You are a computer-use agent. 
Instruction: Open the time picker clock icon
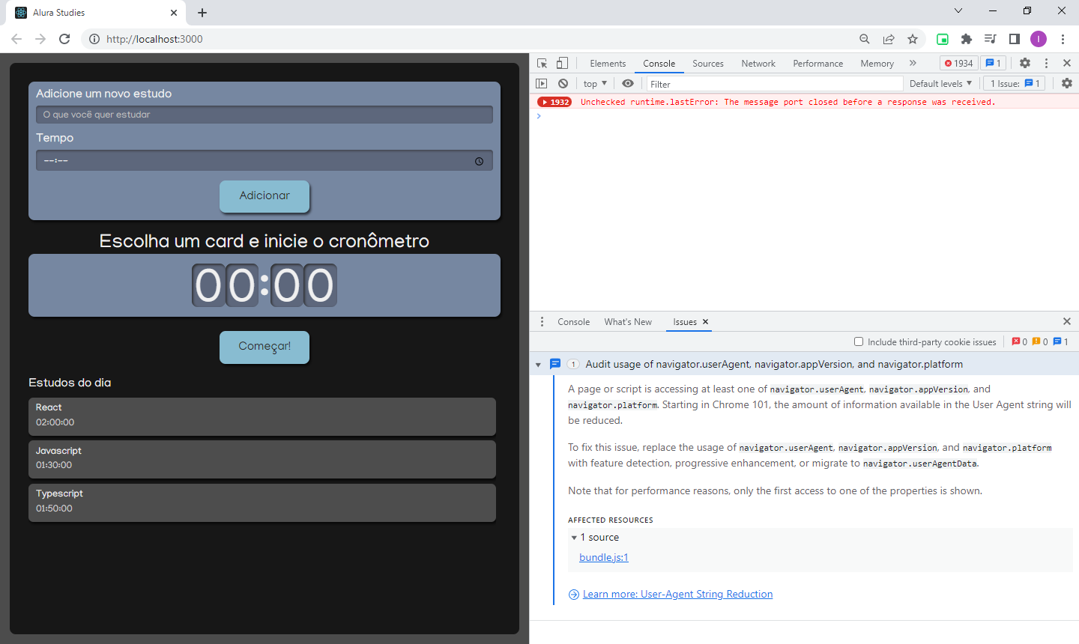(480, 161)
